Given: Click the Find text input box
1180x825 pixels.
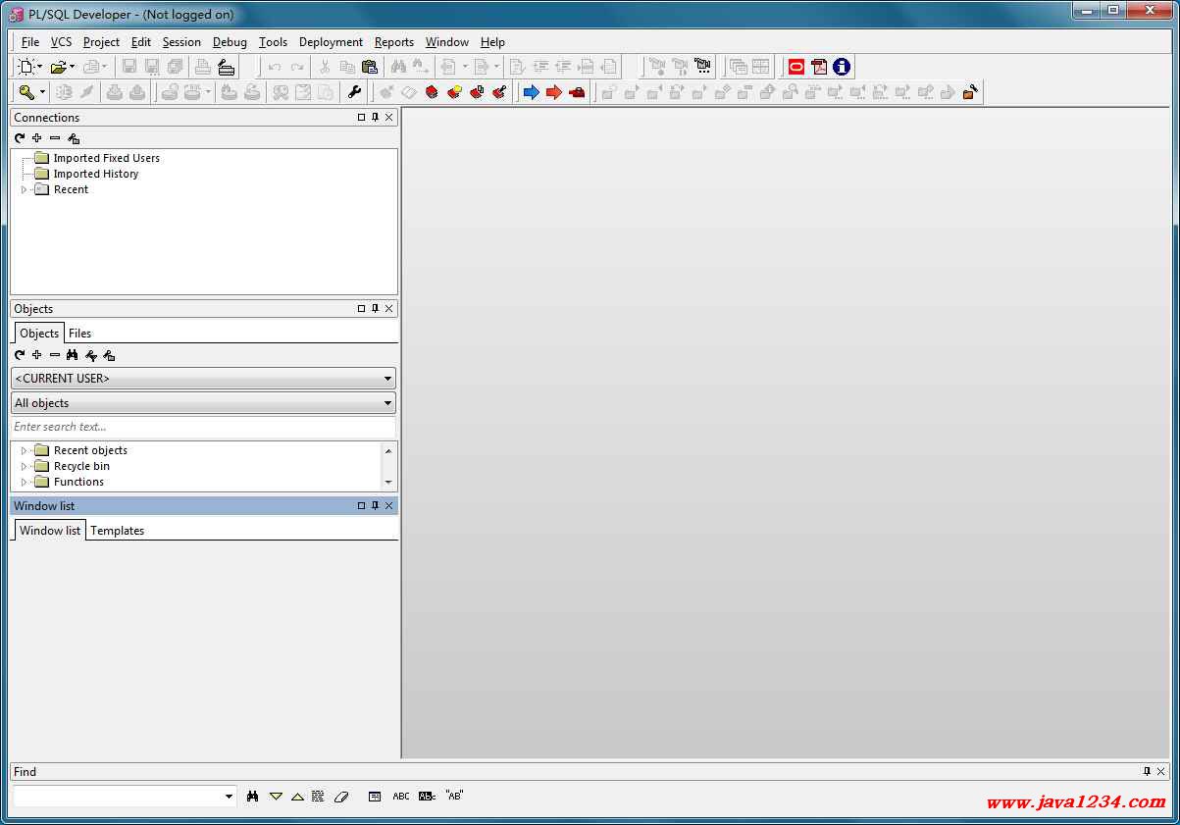Looking at the screenshot, I should [118, 797].
